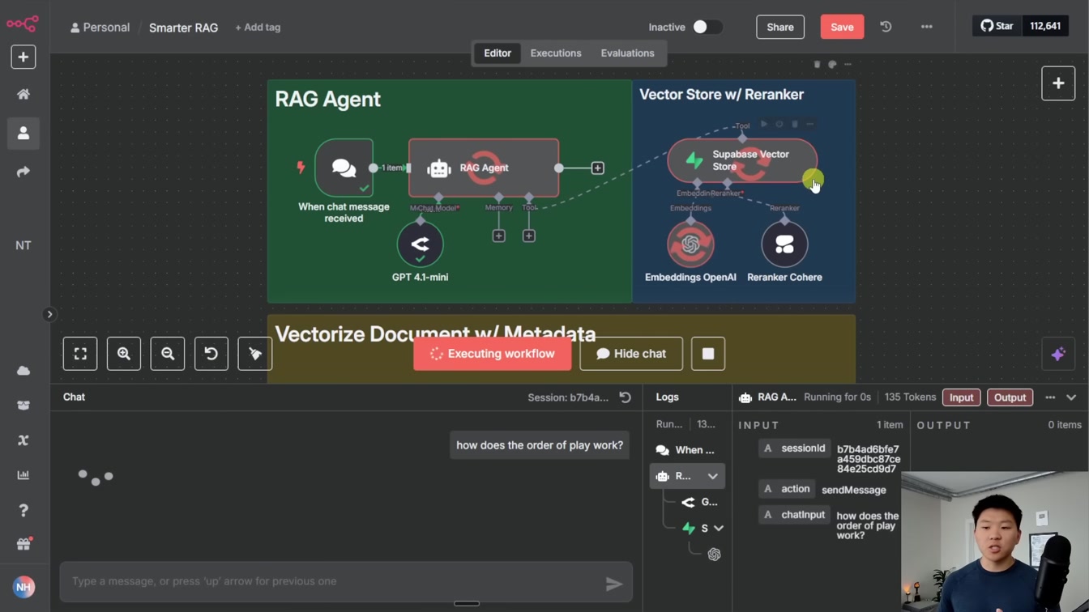The image size is (1089, 612).
Task: Open the templates box icon in sidebar
Action: tap(23, 406)
